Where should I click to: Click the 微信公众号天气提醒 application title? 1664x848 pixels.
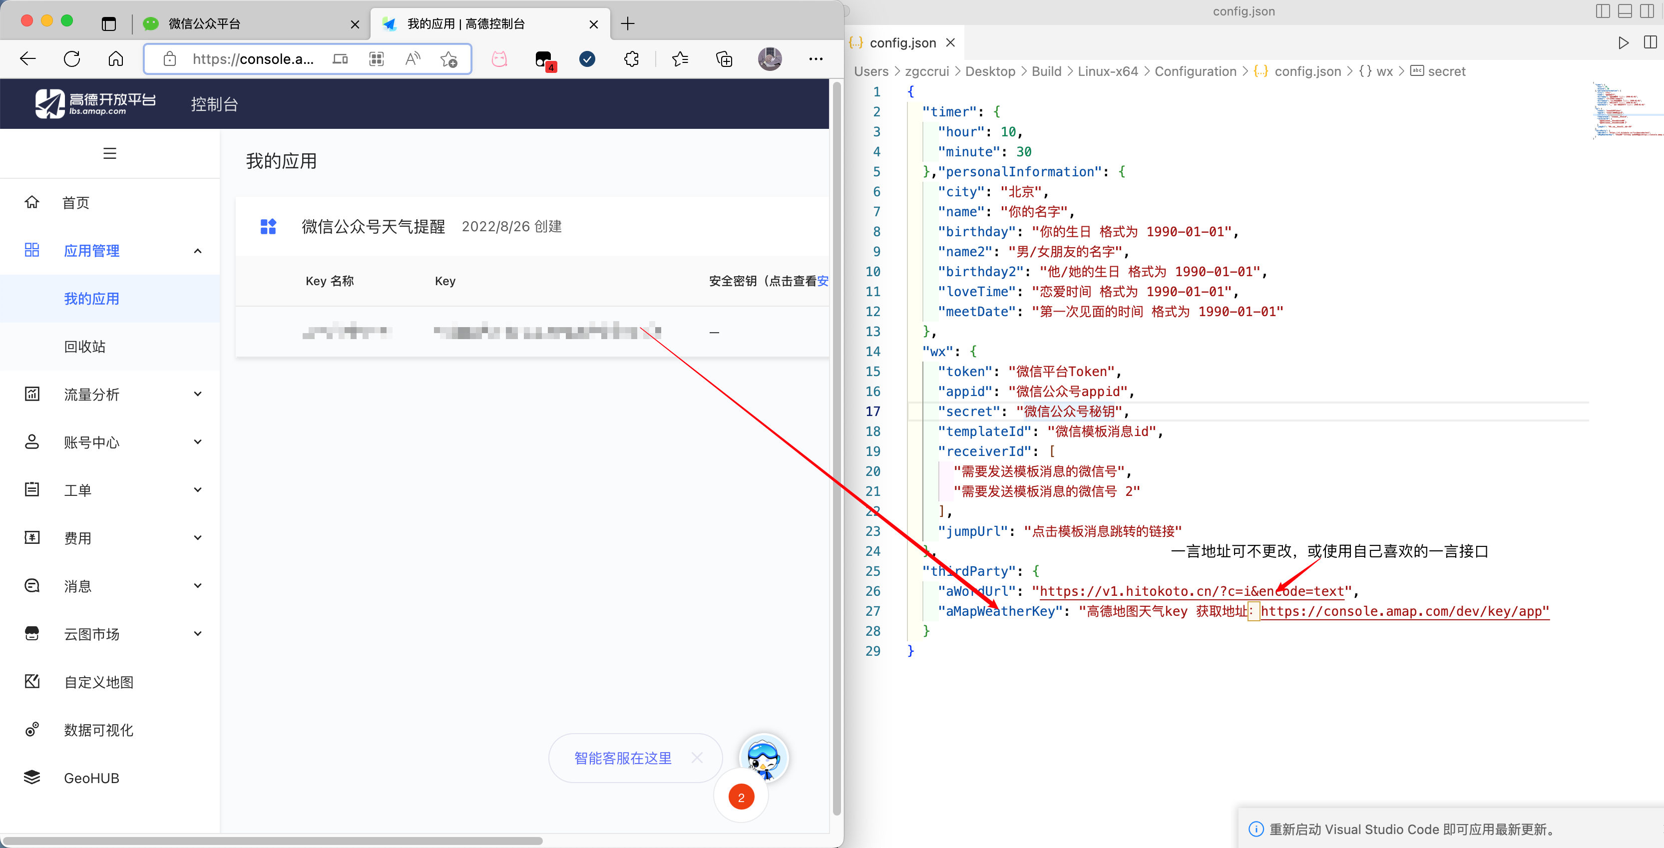(374, 227)
